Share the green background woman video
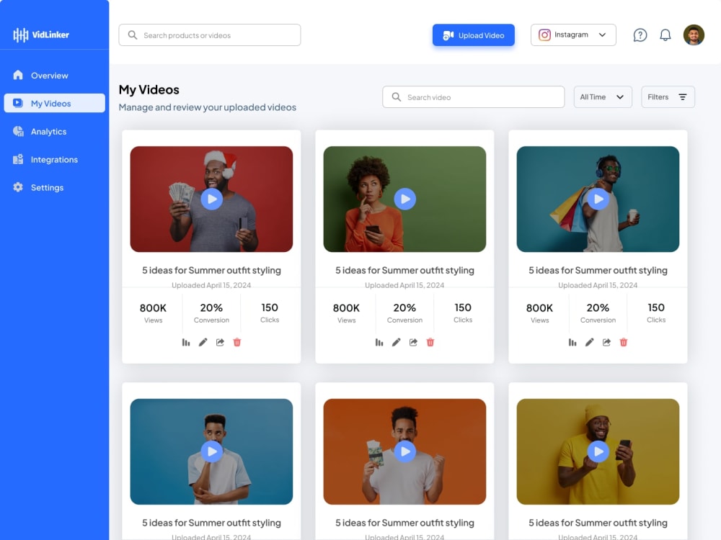 [413, 343]
